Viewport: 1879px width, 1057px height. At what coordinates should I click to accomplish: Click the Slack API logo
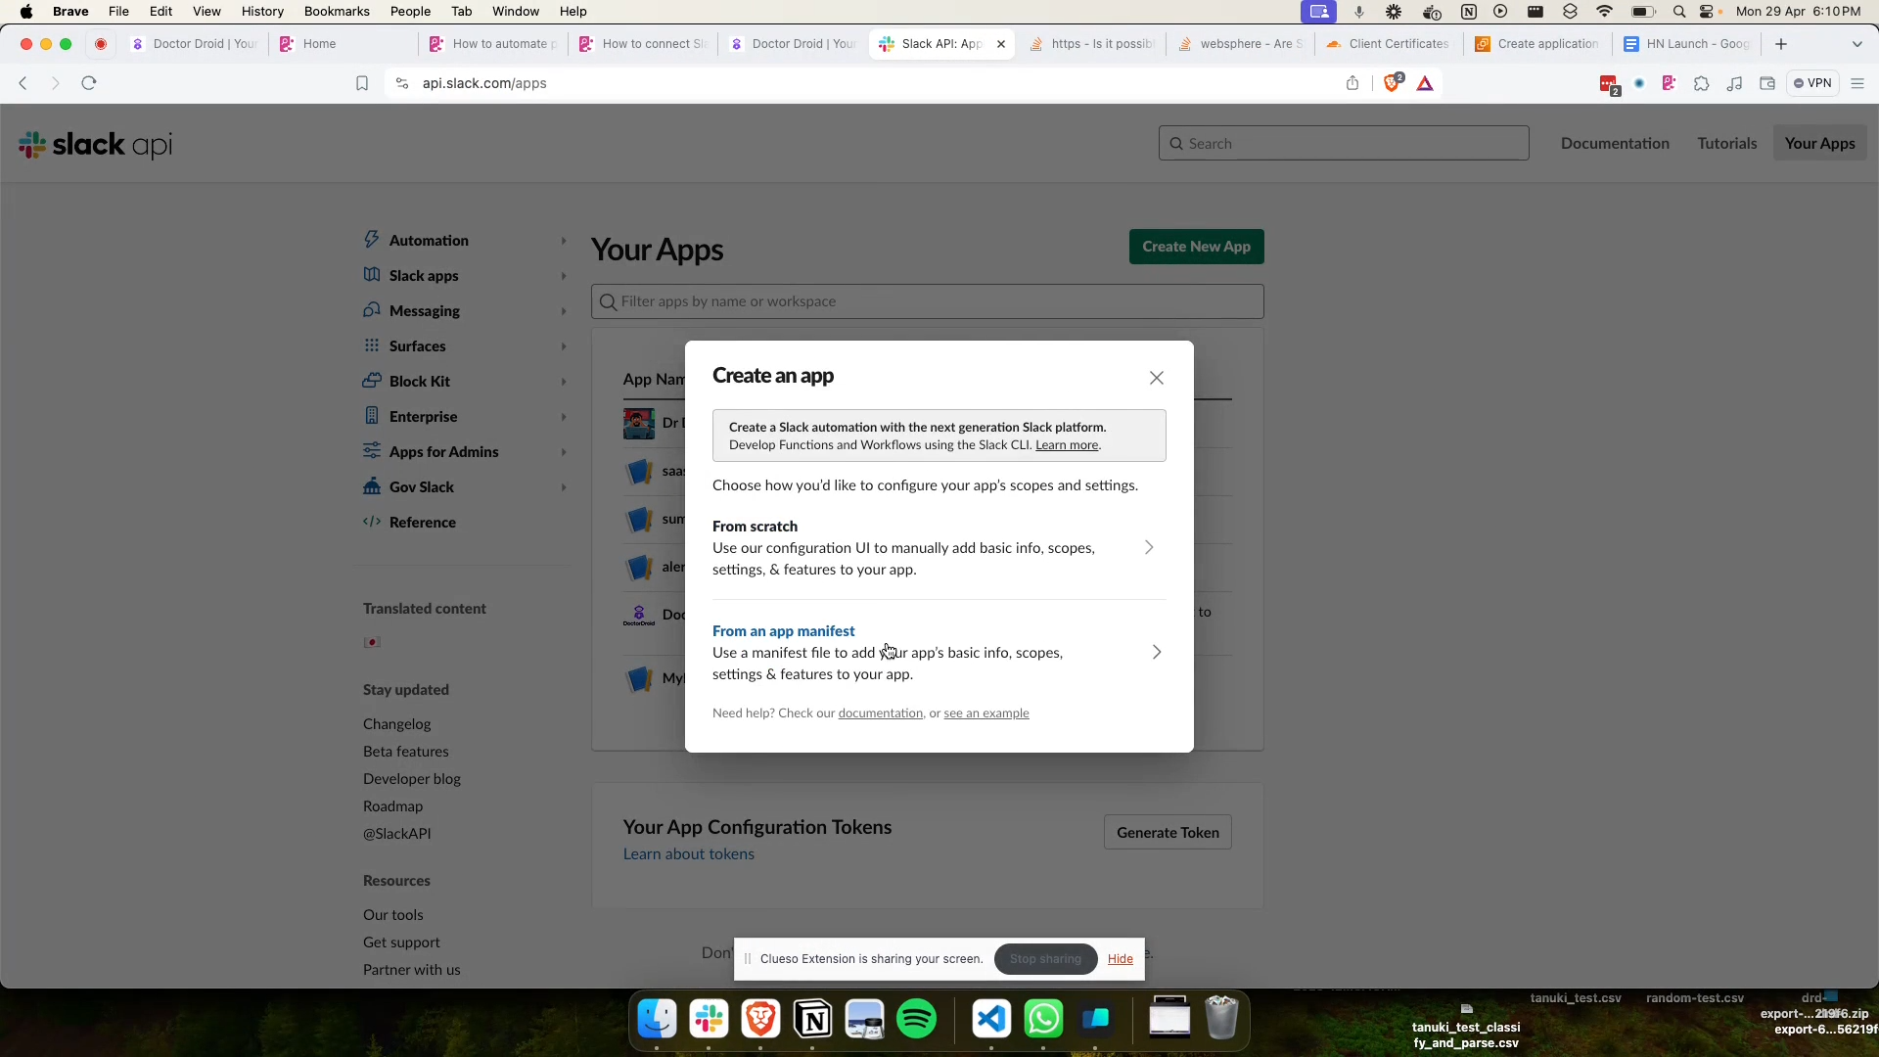(95, 145)
